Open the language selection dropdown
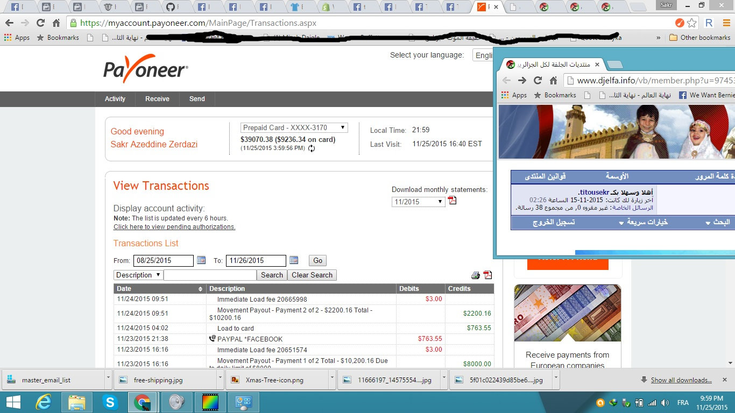This screenshot has height=413, width=735. pyautogui.click(x=483, y=55)
